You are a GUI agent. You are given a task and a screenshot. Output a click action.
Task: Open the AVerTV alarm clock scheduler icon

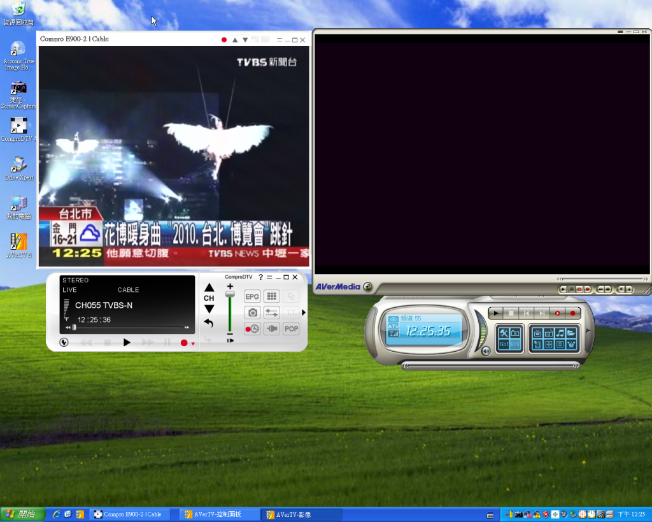pos(571,344)
